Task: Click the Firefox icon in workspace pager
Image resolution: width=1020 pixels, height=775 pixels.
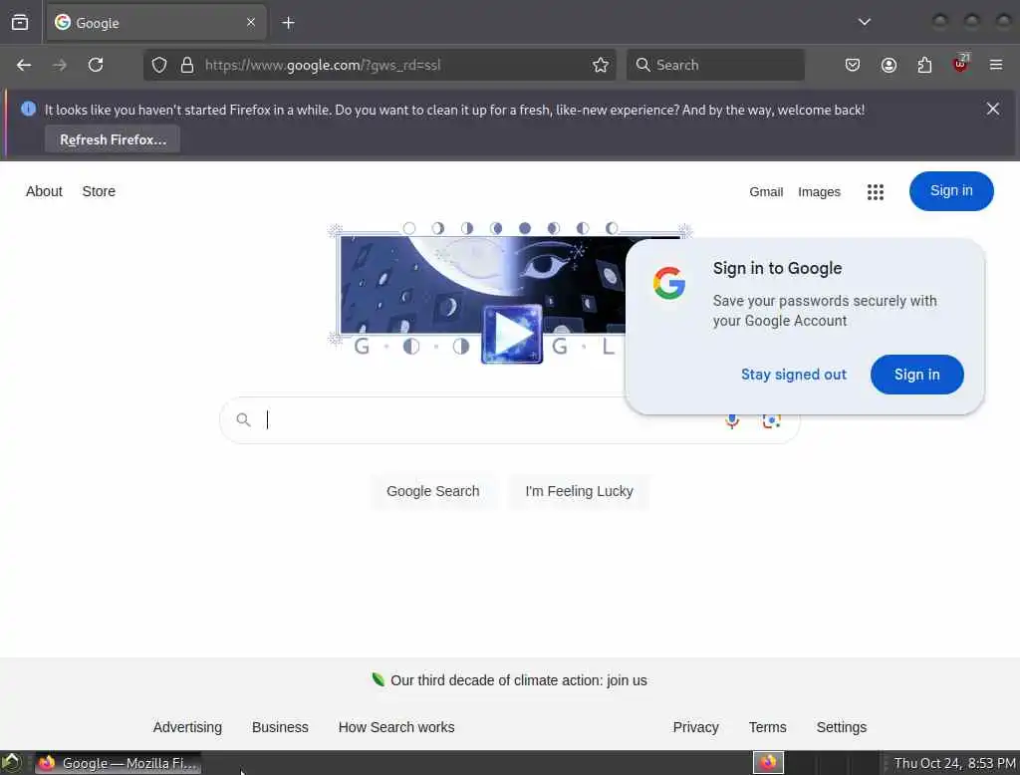Action: coord(768,763)
